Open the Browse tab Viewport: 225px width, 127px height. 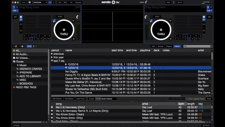click(161, 46)
